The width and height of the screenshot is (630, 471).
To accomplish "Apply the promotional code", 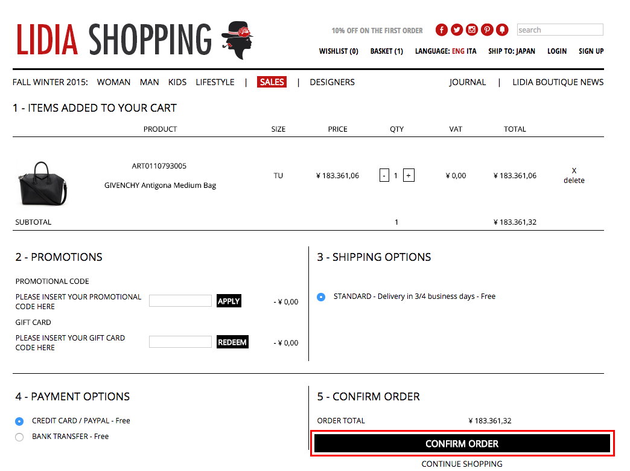I will pos(229,301).
